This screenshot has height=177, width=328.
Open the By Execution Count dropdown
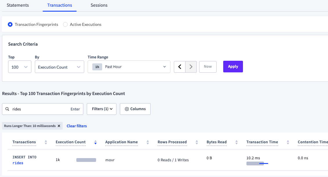point(59,67)
